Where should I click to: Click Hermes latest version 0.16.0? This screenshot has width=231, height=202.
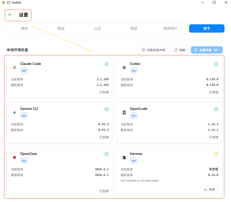coord(213,175)
